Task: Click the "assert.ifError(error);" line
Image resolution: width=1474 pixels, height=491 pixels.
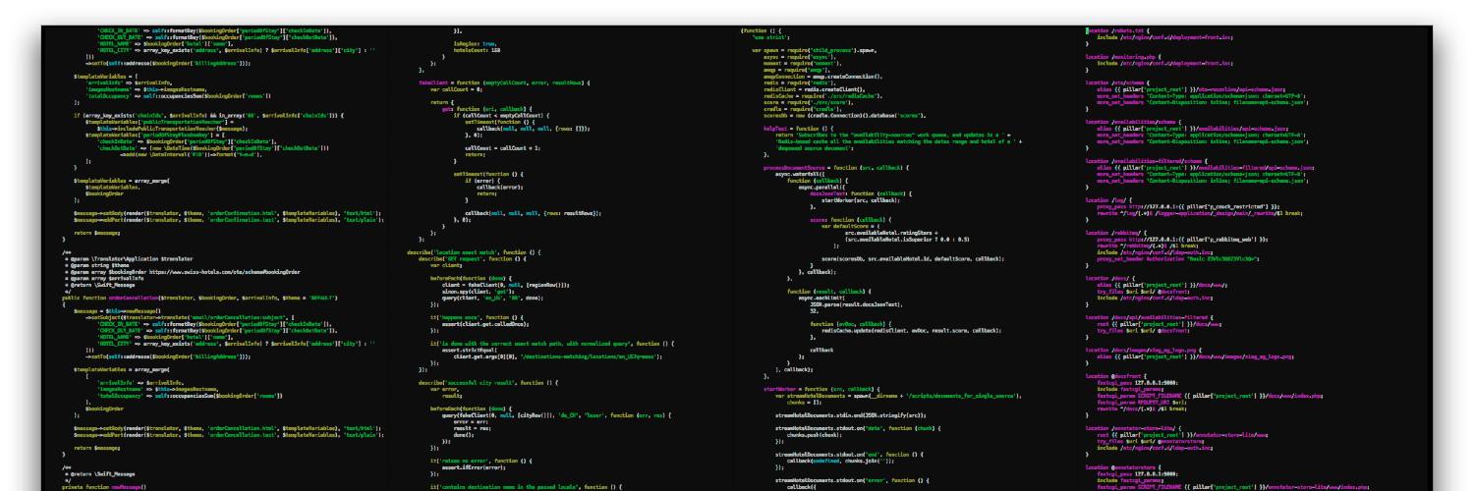Action: [x=474, y=467]
